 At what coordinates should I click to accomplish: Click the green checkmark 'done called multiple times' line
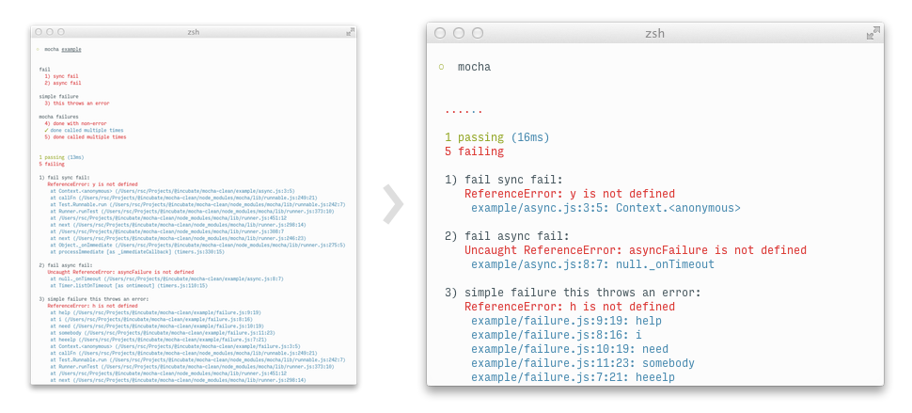(x=84, y=131)
